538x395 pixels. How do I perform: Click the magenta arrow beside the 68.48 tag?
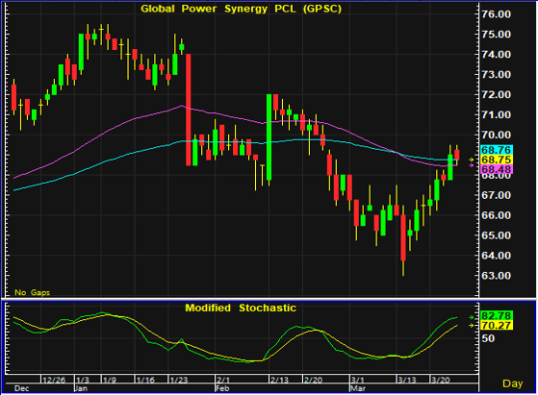tap(472, 165)
